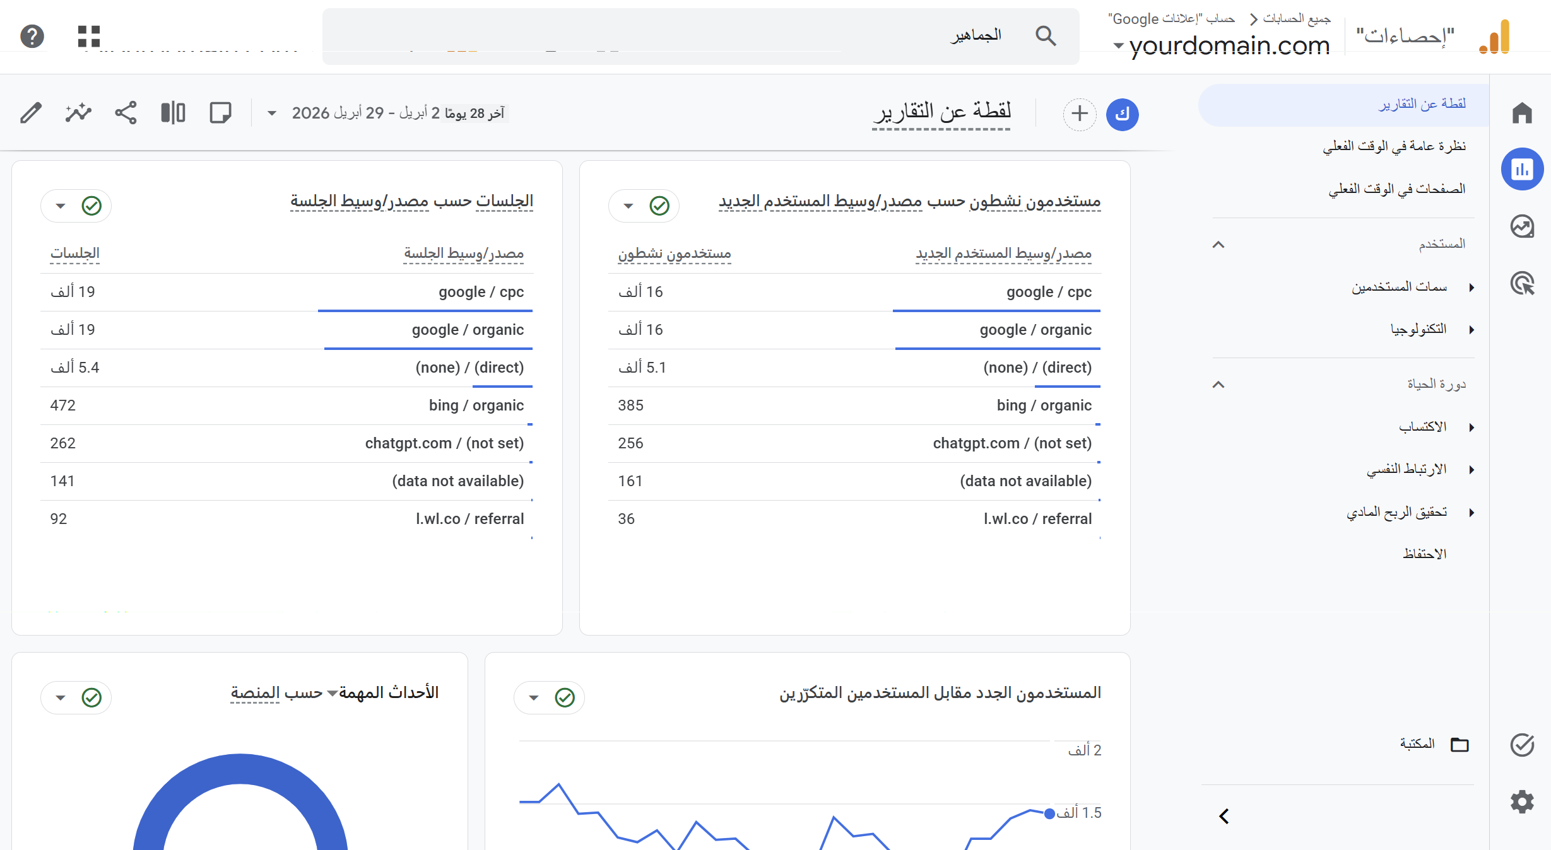
Task: Open the Advertising cursor icon
Action: coord(1522,283)
